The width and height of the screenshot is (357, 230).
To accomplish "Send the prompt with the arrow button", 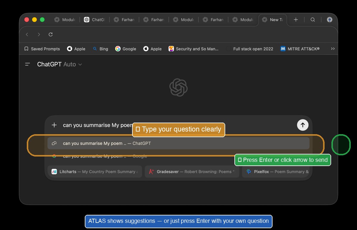I will click(303, 125).
